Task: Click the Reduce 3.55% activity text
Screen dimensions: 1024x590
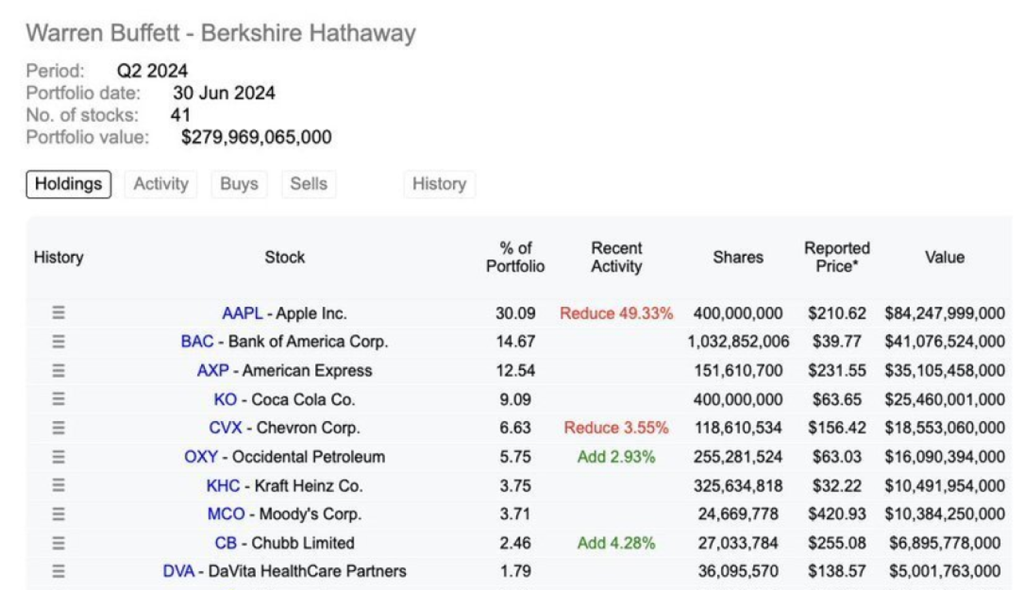Action: pyautogui.click(x=616, y=427)
